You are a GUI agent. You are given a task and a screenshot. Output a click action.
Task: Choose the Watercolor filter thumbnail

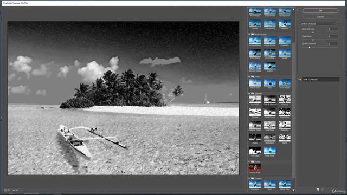[x=285, y=23]
